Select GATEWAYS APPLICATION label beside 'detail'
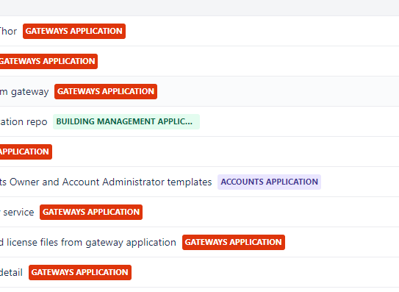The width and height of the screenshot is (399, 292). [x=80, y=272]
